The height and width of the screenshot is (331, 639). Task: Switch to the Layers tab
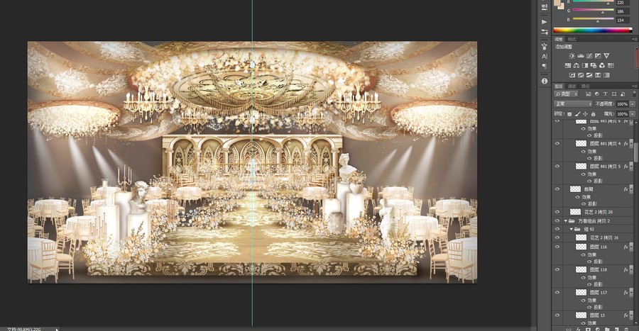559,86
